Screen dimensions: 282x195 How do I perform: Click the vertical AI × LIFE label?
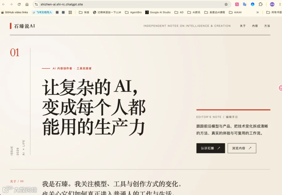click(23, 147)
